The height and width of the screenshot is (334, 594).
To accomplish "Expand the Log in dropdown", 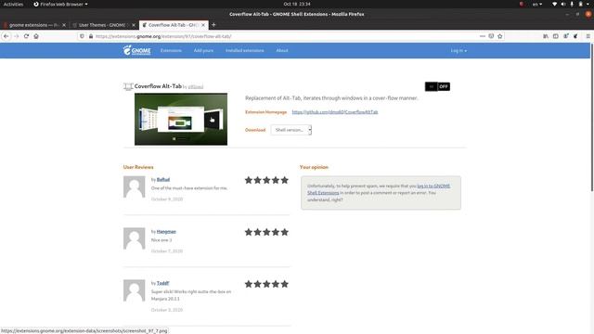I will pyautogui.click(x=458, y=51).
